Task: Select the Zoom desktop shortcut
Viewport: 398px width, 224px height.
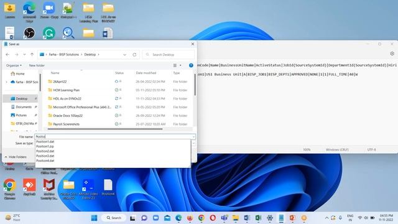Action: click(x=49, y=11)
